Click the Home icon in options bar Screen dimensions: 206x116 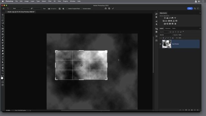(x=4, y=9)
